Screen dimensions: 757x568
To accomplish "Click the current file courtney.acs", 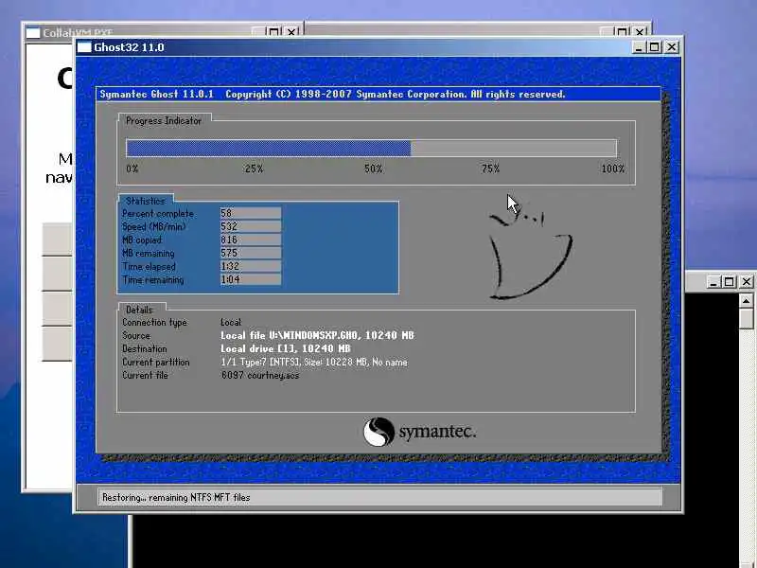I will 259,375.
